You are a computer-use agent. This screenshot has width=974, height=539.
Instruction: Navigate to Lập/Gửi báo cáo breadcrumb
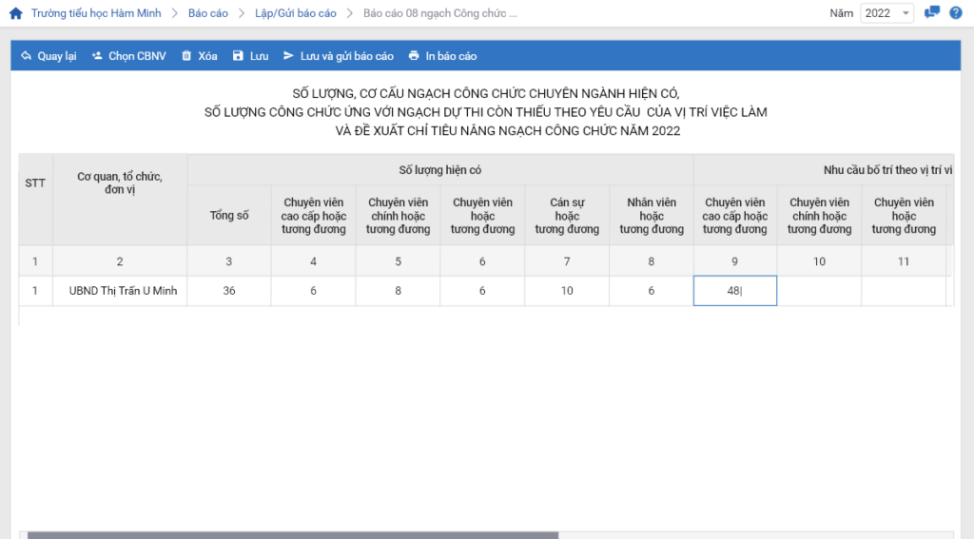click(295, 13)
